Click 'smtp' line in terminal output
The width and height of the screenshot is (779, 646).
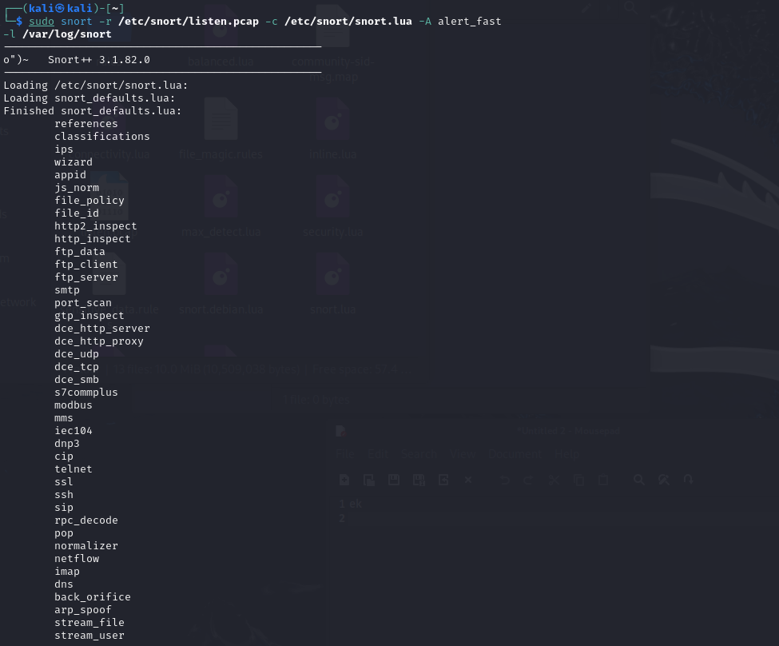[67, 290]
